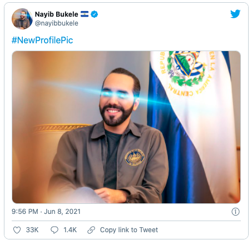
Task: Open Nayib Bukele's profile avatar
Action: (22, 19)
